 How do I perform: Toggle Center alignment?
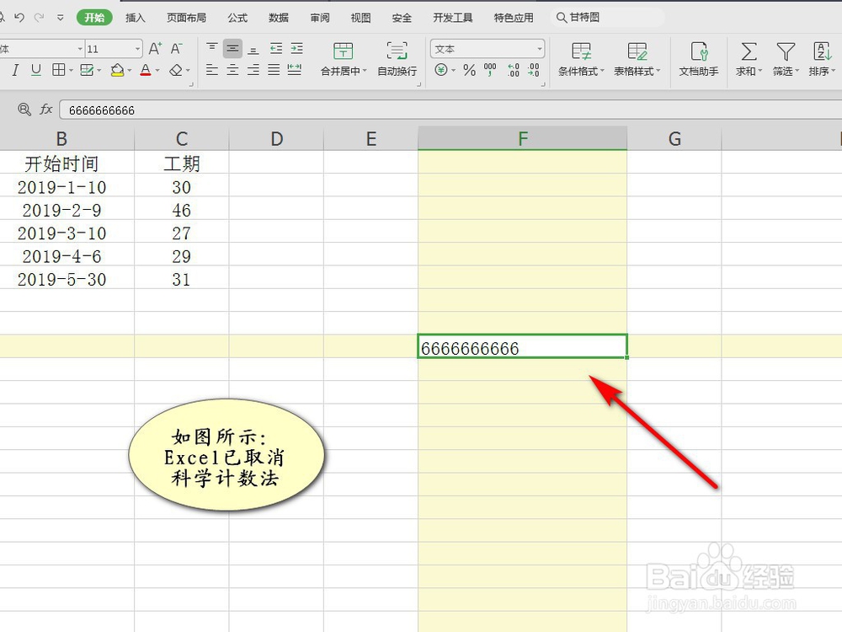232,71
